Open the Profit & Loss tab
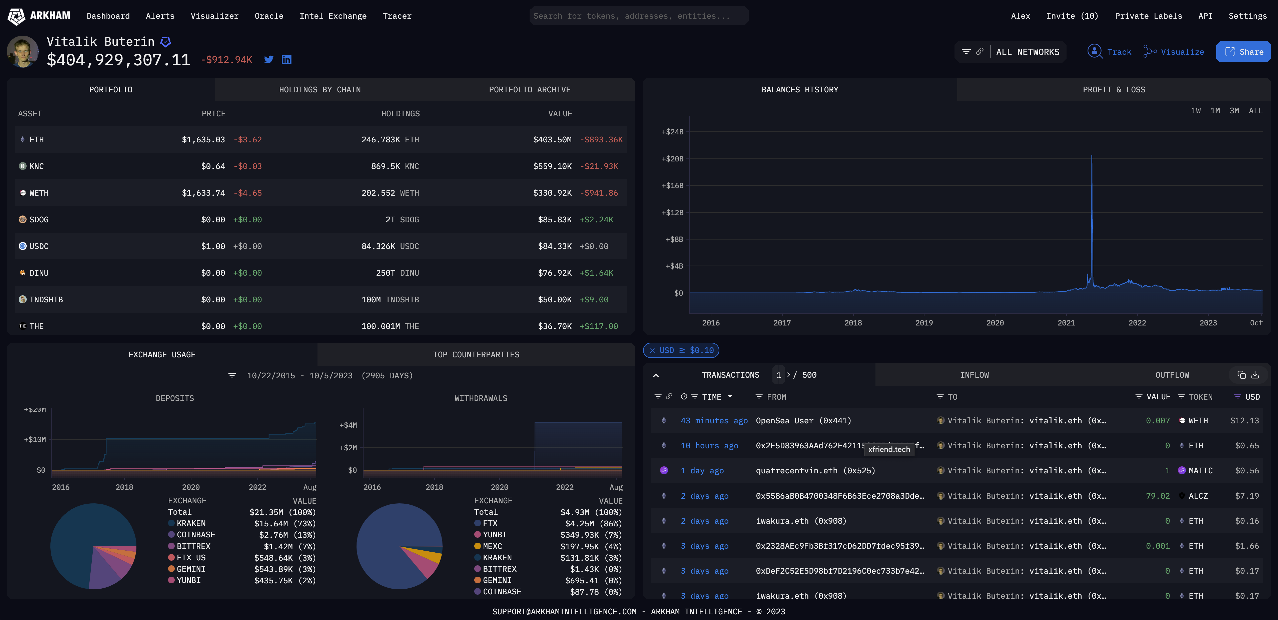1278x620 pixels. [1114, 90]
